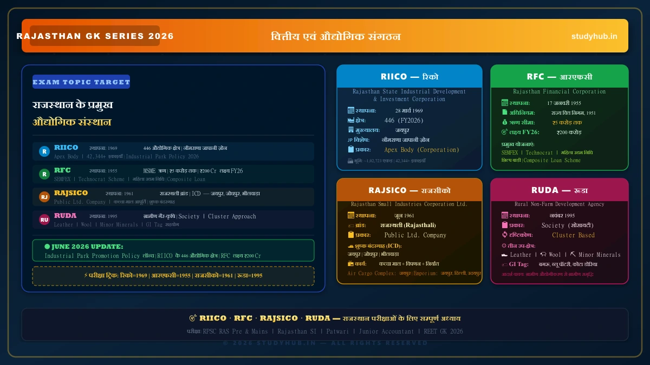
Task: Click the sheep icon beside Wool in RUDA card
Action: [x=544, y=255]
